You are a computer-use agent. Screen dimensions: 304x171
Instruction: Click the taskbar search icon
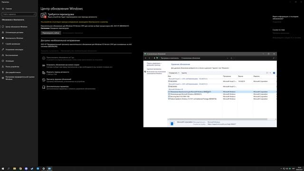tap(9, 169)
